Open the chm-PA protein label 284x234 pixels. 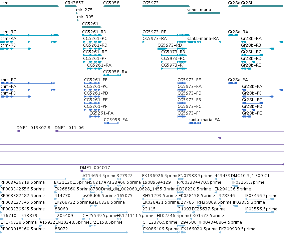(9, 87)
